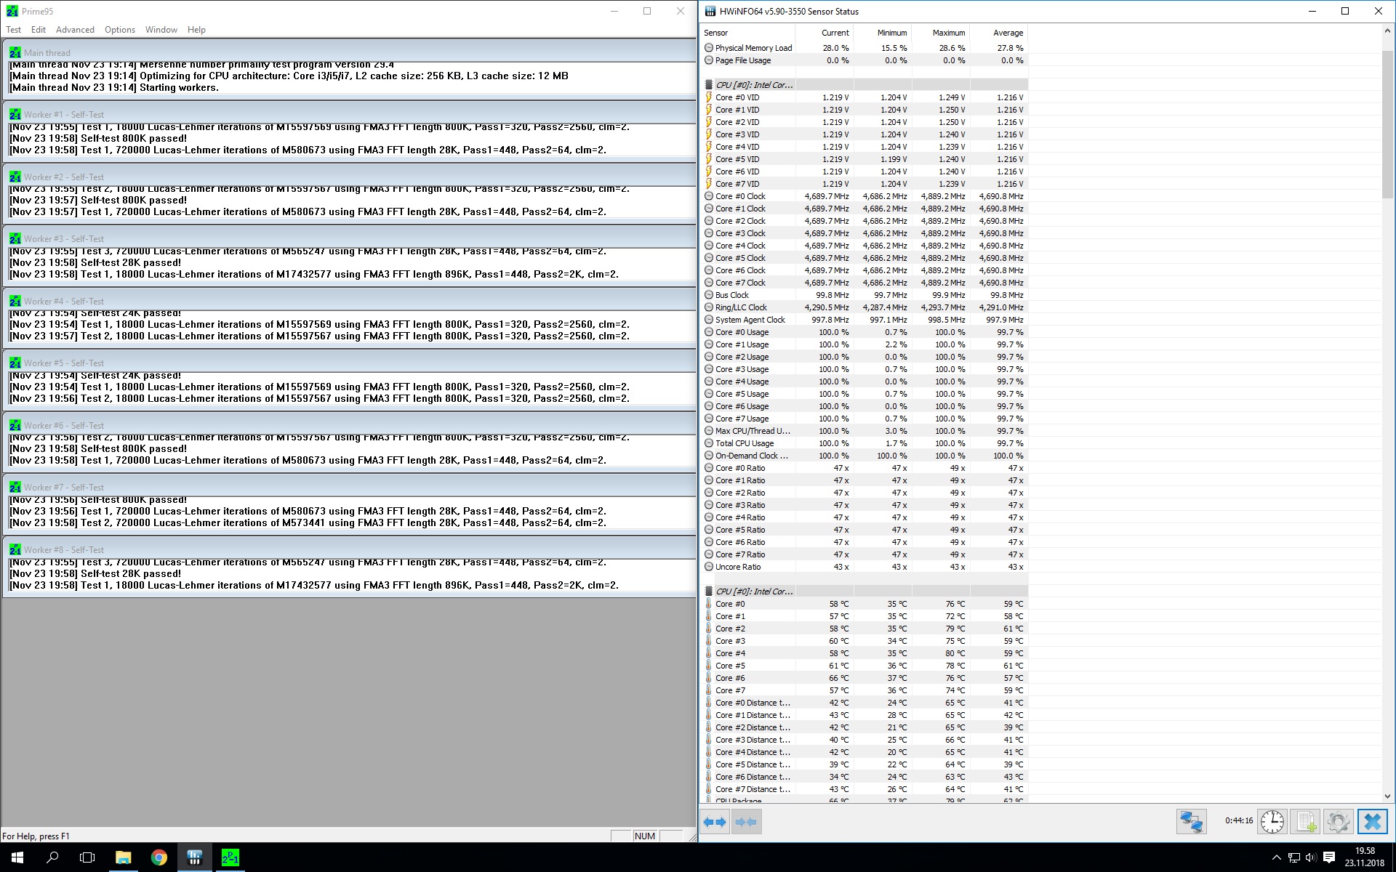This screenshot has height=872, width=1396.
Task: Click the Worker #7 Self-Test window icon
Action: 15,487
